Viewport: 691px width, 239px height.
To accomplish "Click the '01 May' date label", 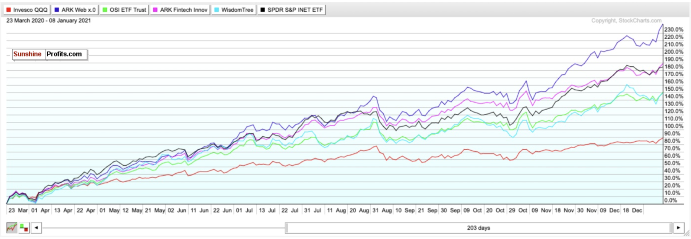I will tap(109, 210).
